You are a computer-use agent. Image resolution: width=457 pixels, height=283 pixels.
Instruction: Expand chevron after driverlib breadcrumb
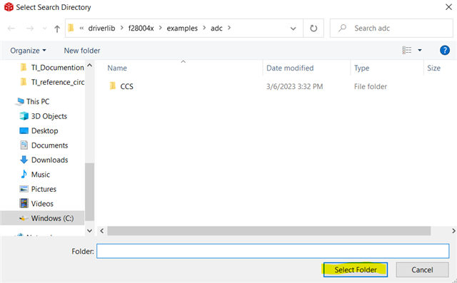click(x=122, y=28)
